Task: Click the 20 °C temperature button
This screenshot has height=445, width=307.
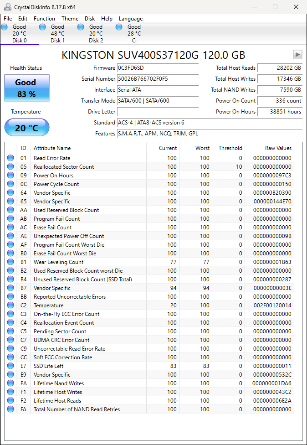Action: 26,128
